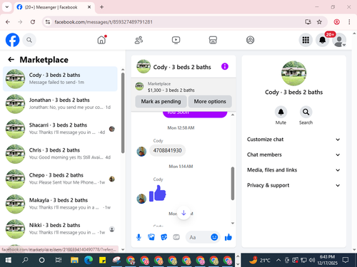The height and width of the screenshot is (267, 357).
Task: Click the chat messages scrollbar
Action: (233, 184)
